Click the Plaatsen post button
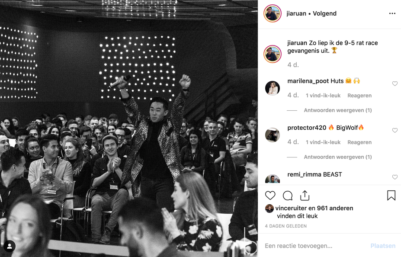This screenshot has height=257, width=401. 383,246
